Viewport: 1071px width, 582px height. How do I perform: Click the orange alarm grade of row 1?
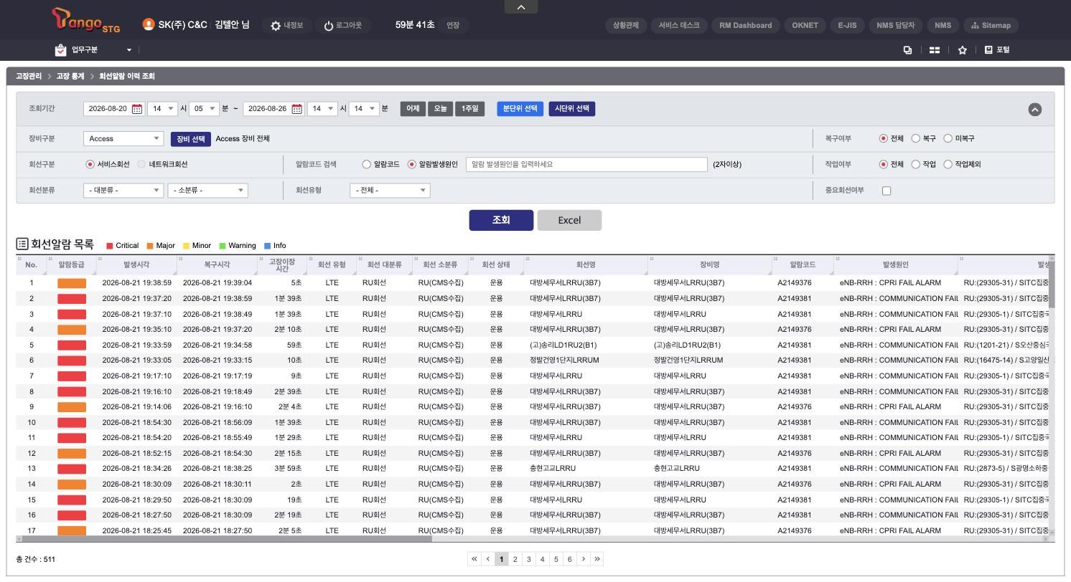point(72,283)
